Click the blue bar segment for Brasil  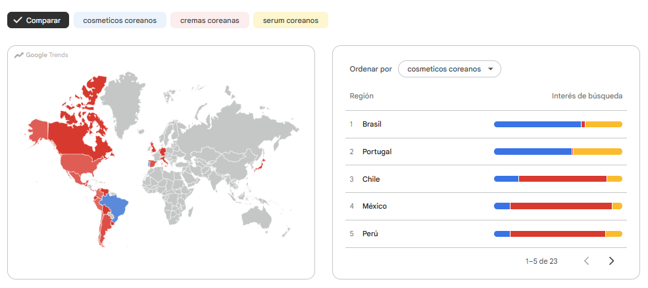click(537, 125)
